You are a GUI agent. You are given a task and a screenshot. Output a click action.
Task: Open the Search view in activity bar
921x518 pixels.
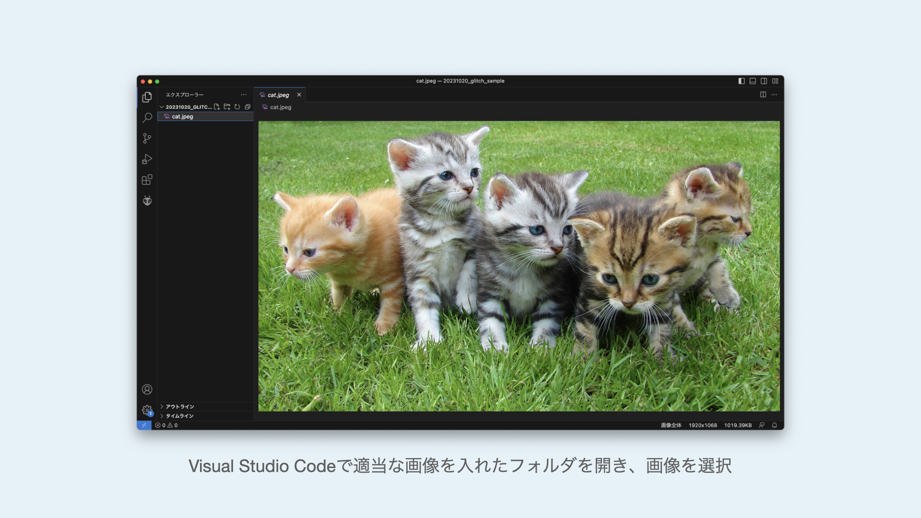point(147,118)
